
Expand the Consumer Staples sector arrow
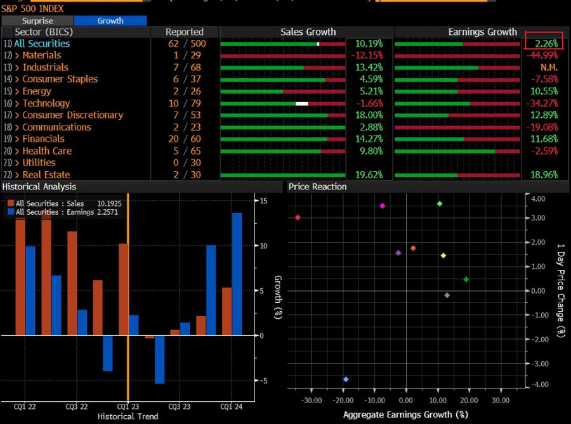[17, 79]
